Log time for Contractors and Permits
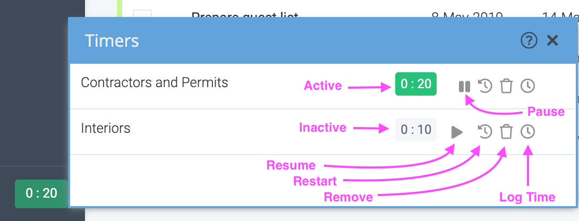The image size is (579, 221). tap(527, 86)
